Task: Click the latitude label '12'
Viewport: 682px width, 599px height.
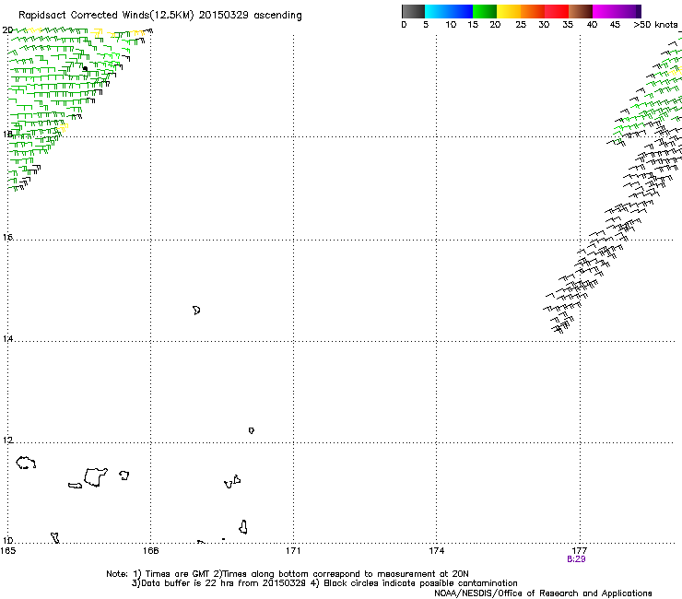Action: coord(7,440)
